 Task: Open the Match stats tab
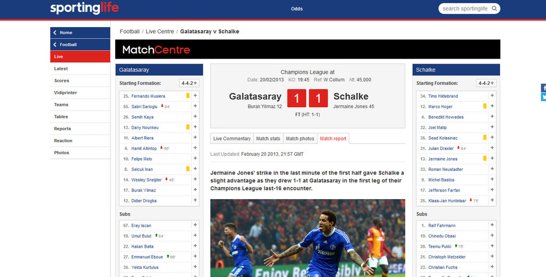(x=268, y=138)
